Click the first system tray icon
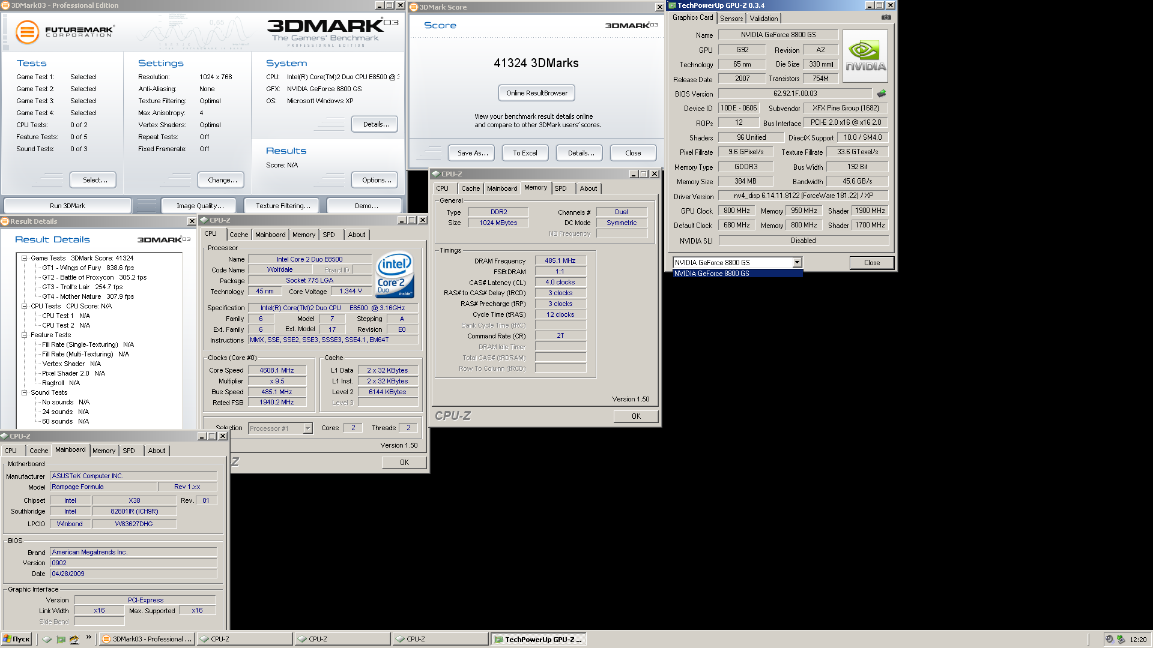 tap(1110, 639)
